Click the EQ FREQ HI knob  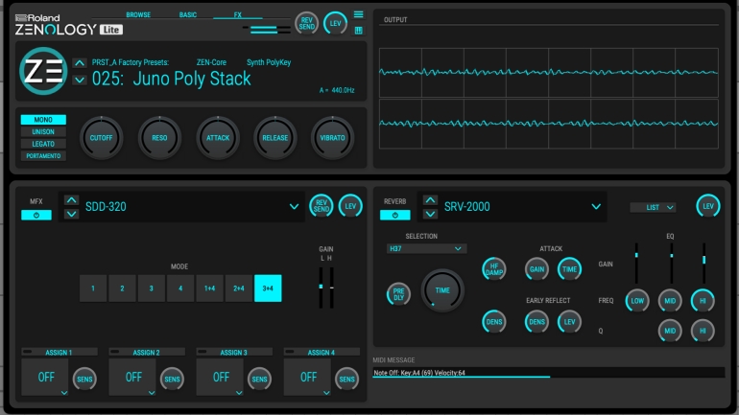pos(703,301)
